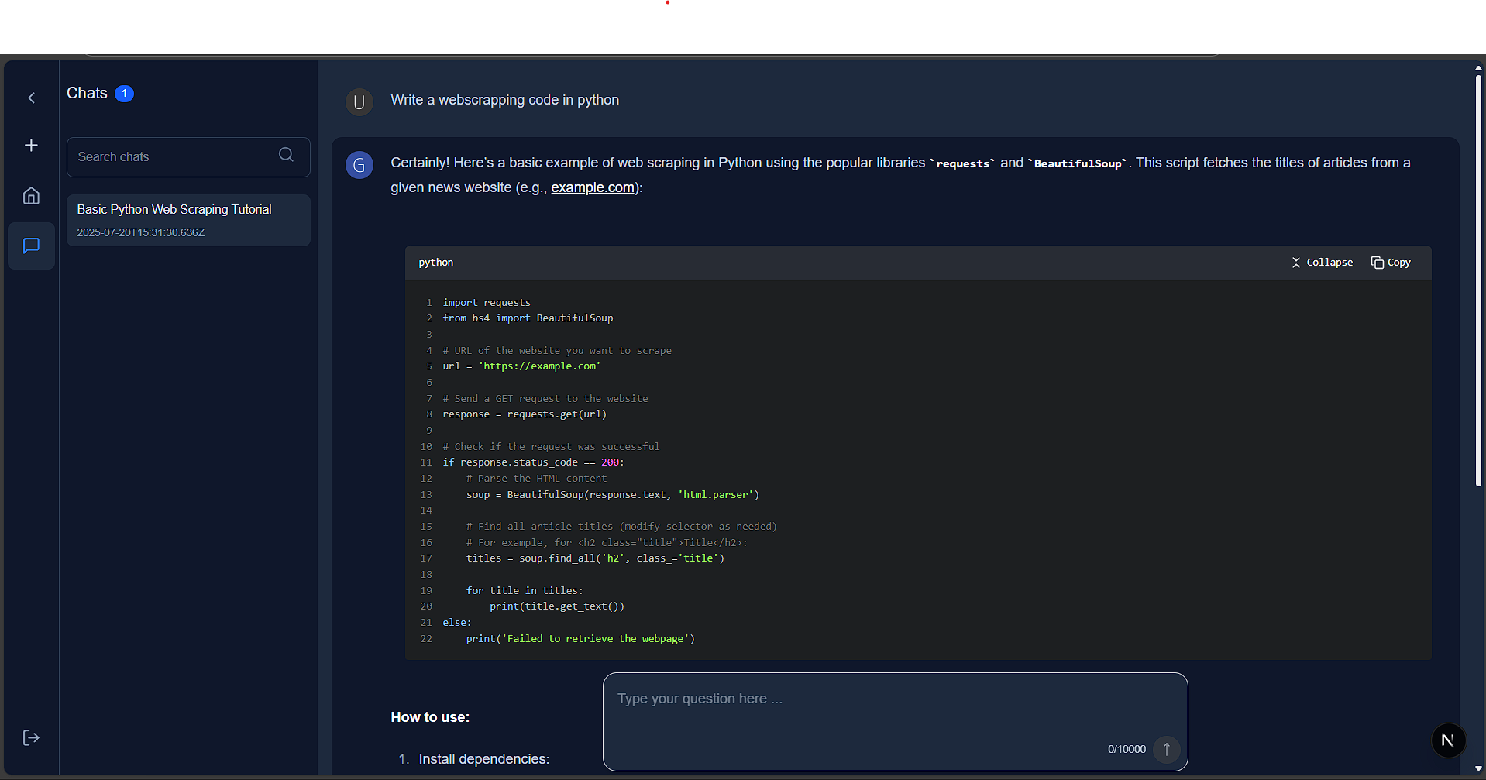Click the scrollbar down arrow
This screenshot has height=780, width=1486.
click(x=1478, y=768)
